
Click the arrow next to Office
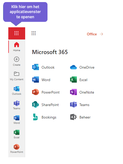tap(101, 34)
